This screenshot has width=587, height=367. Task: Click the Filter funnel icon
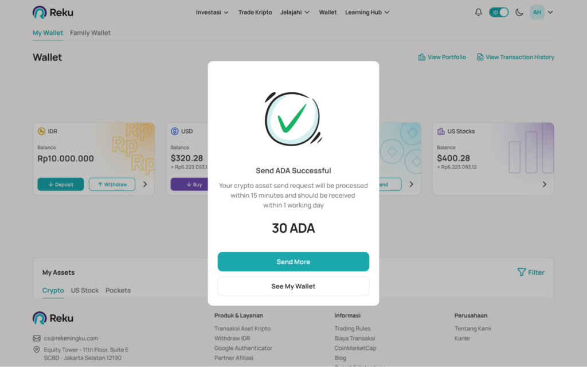coord(521,272)
